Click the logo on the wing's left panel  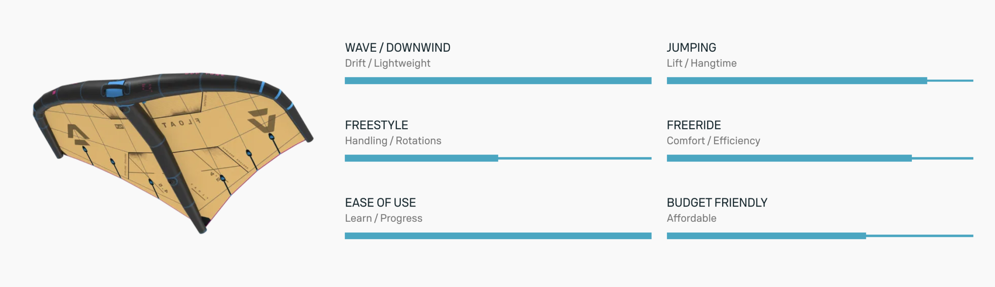78,134
